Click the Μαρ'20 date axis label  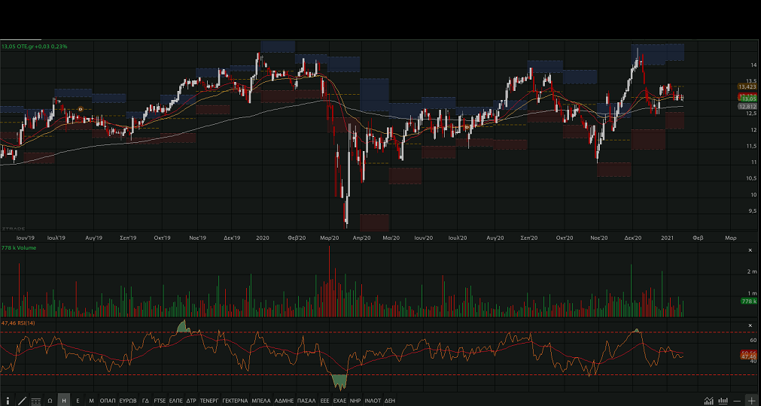[x=330, y=238]
